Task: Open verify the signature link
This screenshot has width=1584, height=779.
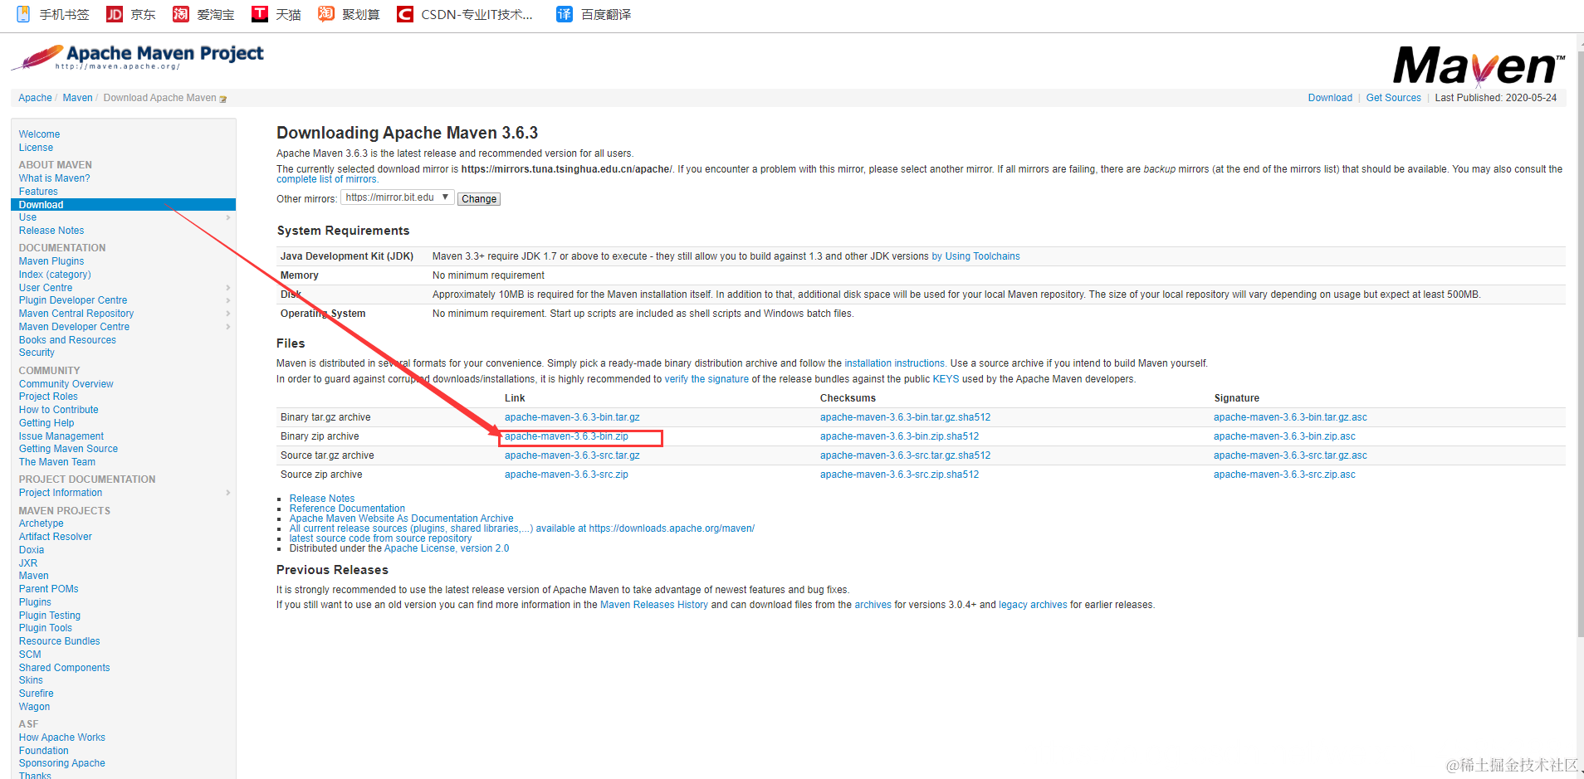Action: tap(706, 379)
